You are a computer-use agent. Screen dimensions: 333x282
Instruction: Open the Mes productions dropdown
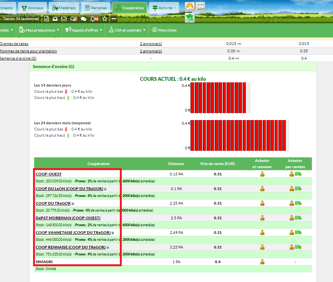click(x=40, y=30)
